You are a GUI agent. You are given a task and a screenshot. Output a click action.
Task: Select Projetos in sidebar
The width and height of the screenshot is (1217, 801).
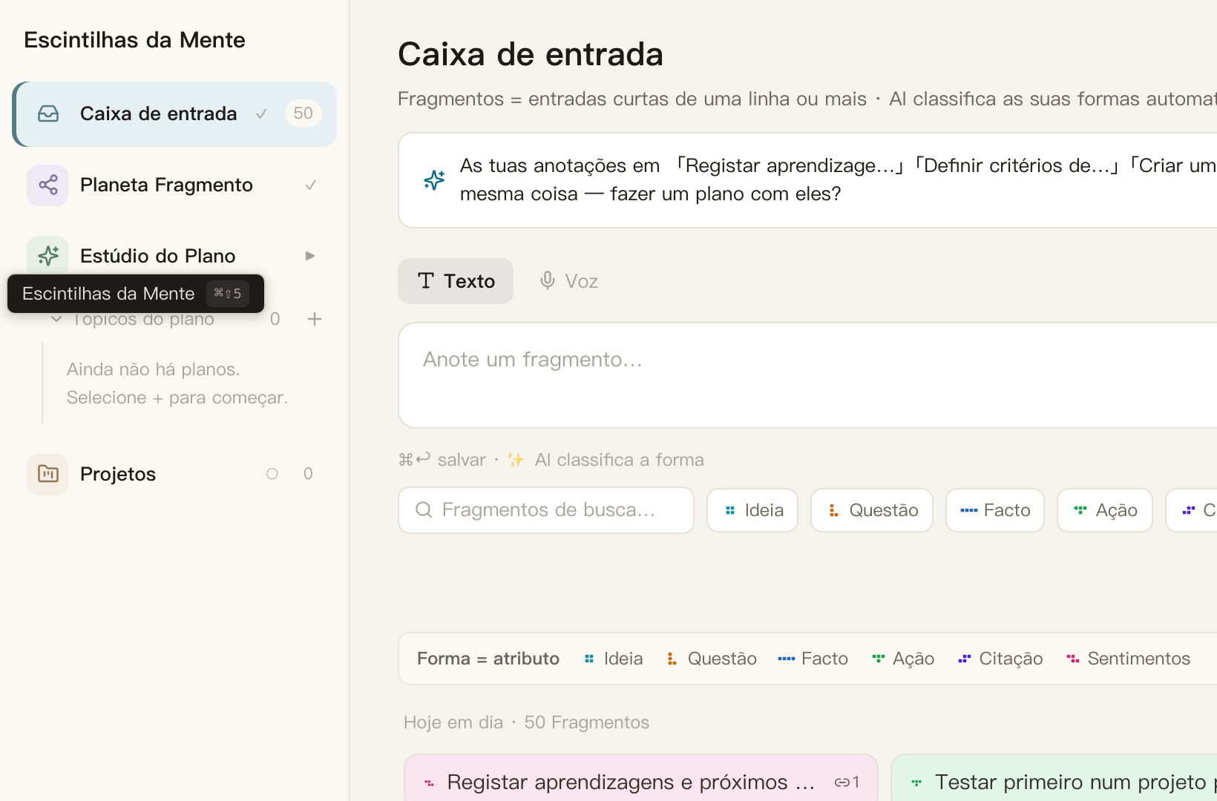click(x=175, y=474)
